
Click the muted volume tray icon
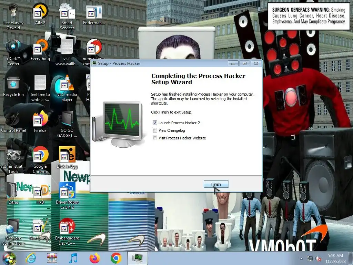coord(318,259)
